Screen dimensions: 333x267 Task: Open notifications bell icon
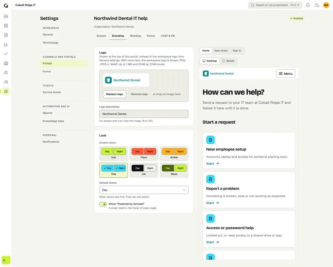coord(308,5)
